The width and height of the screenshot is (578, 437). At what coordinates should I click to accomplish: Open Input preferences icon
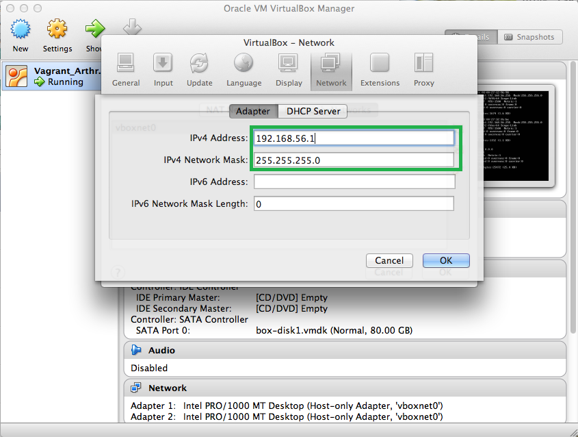coord(163,63)
